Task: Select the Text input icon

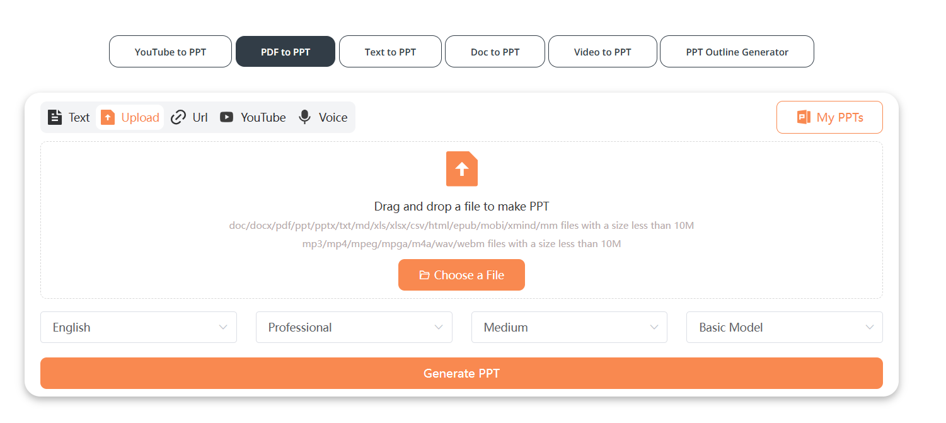Action: 55,117
